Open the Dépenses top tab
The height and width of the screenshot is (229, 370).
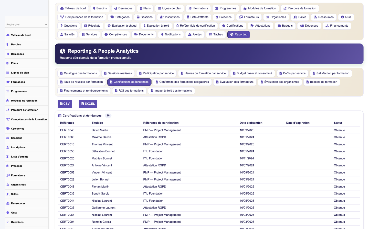309,26
